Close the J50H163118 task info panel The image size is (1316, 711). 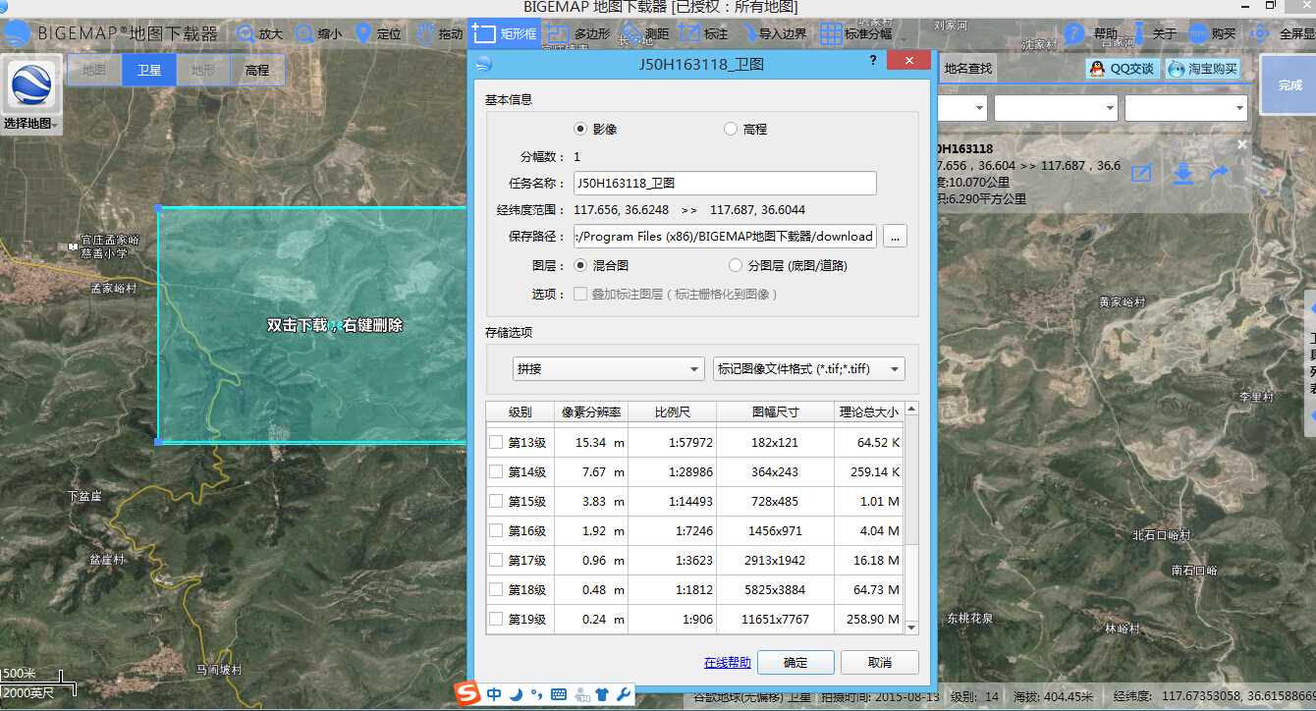[1241, 144]
